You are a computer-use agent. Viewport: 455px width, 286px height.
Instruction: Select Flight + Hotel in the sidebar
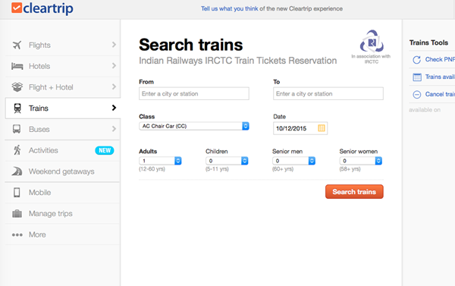pyautogui.click(x=63, y=87)
